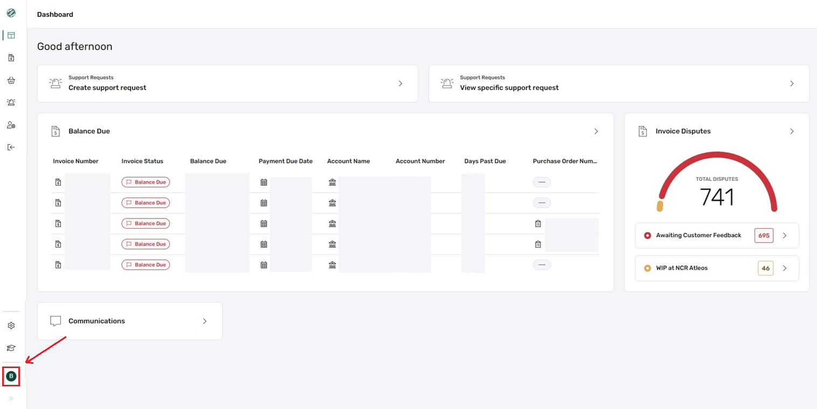Select WIP at NCR Atleos row

coord(717,268)
